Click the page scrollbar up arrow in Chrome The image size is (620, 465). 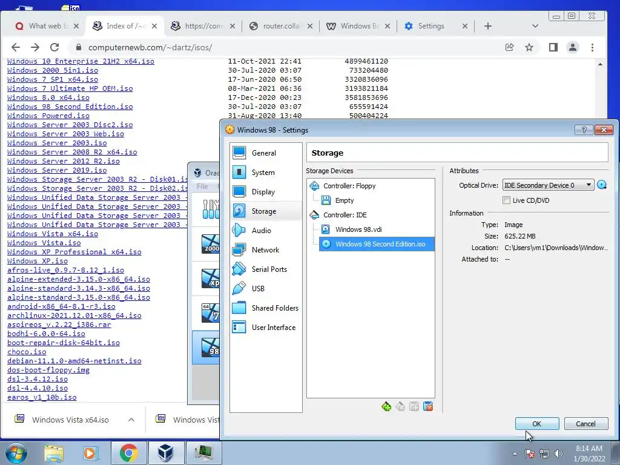coord(600,64)
